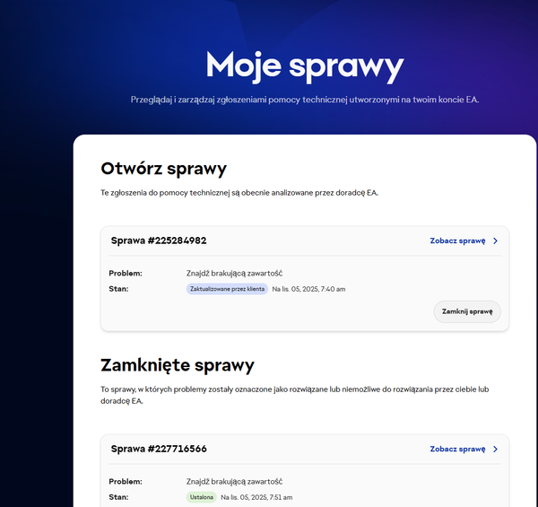Open 'Zobacz sprawę' link for case #225284982
This screenshot has height=507, width=538.
(457, 240)
